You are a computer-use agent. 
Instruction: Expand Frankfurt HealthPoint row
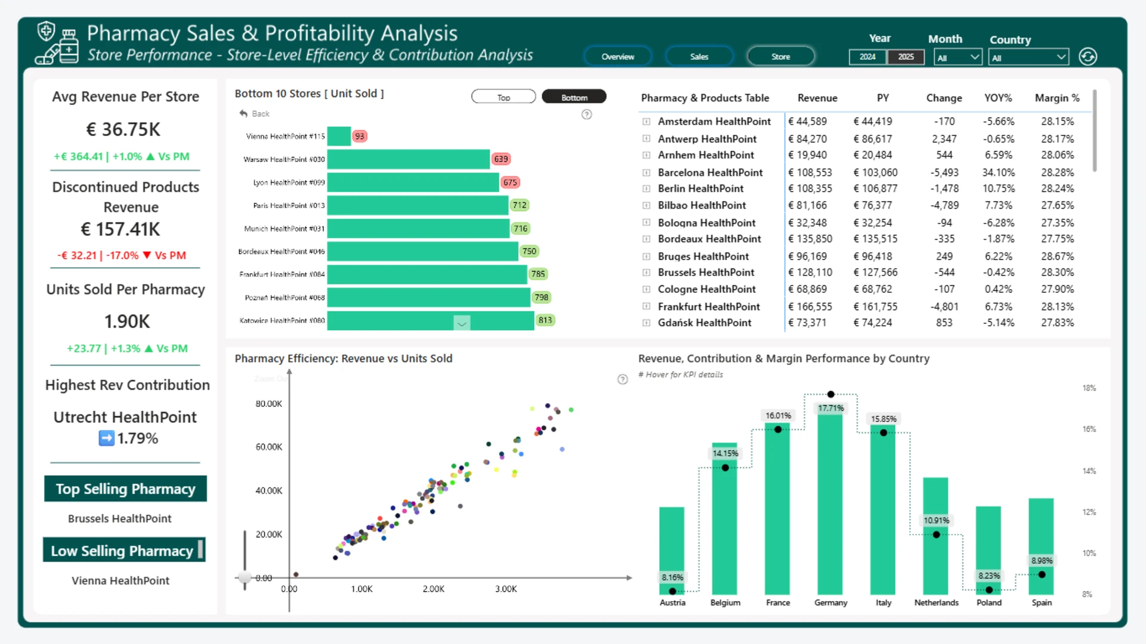coord(646,306)
